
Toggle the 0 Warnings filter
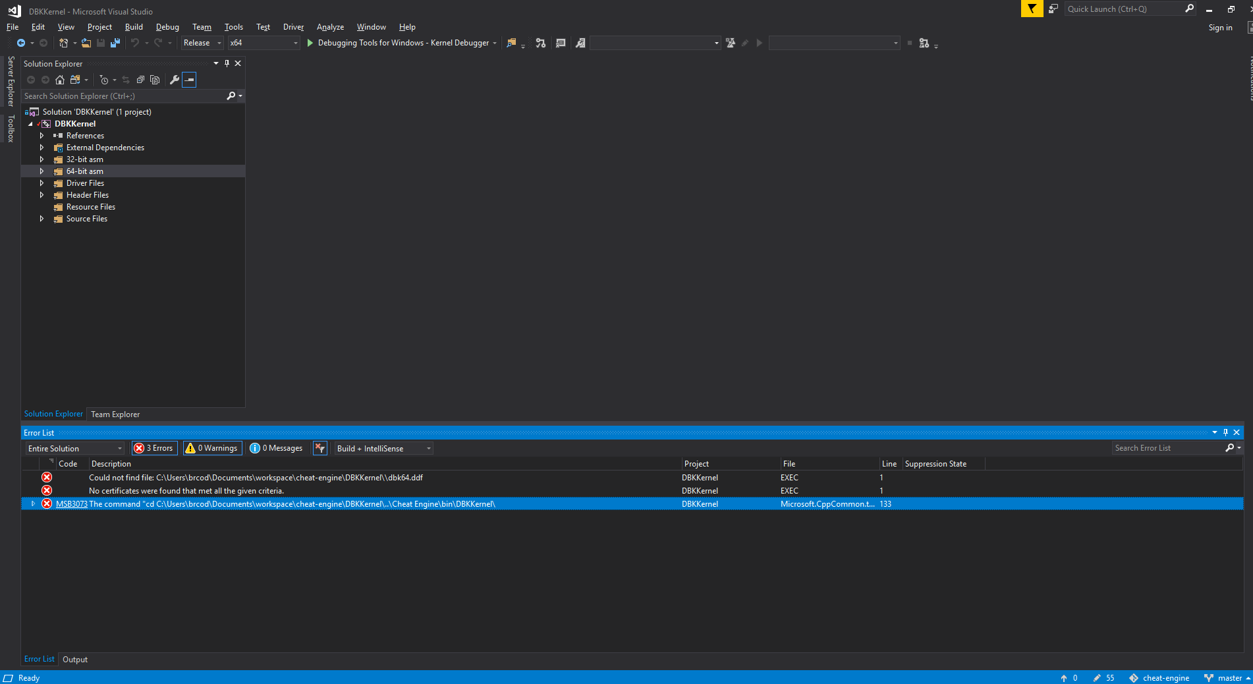[212, 448]
